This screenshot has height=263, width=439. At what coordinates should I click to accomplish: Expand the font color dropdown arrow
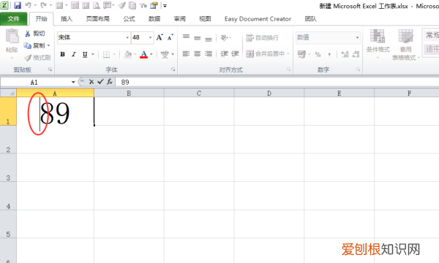(151, 54)
